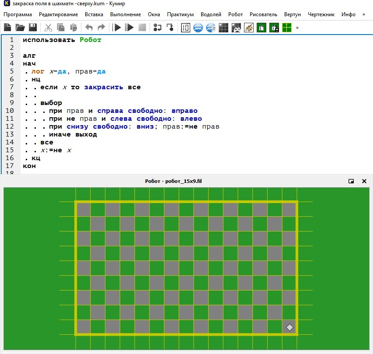The height and width of the screenshot is (354, 373).
Task: Expand hidden toolbar icons chevron
Action: pos(297,28)
